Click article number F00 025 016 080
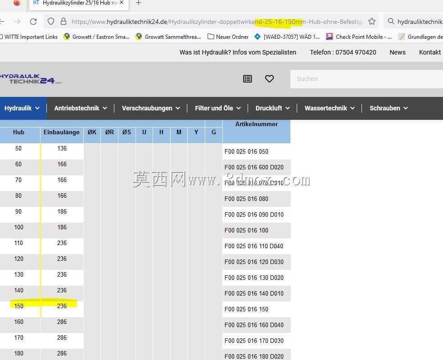The image size is (443, 360). 246,199
